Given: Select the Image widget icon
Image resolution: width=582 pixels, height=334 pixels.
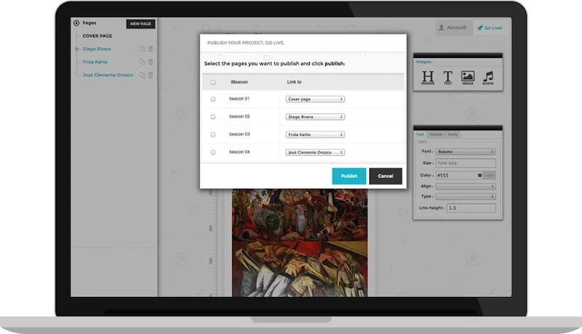Looking at the screenshot, I should coord(468,78).
